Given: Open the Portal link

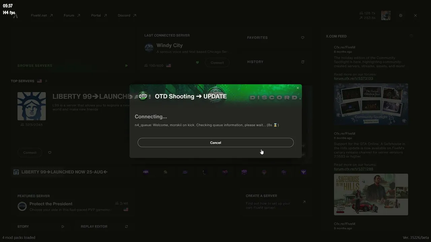Looking at the screenshot, I should pyautogui.click(x=99, y=15).
